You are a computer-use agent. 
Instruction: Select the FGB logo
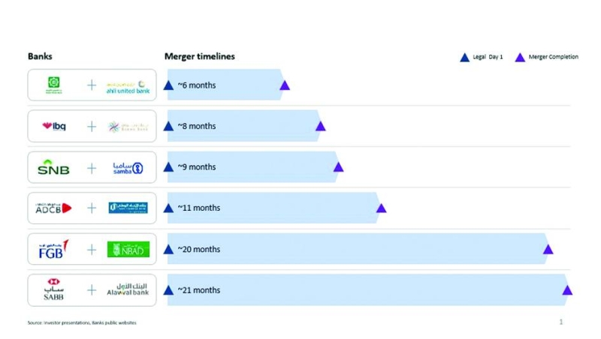(x=53, y=249)
